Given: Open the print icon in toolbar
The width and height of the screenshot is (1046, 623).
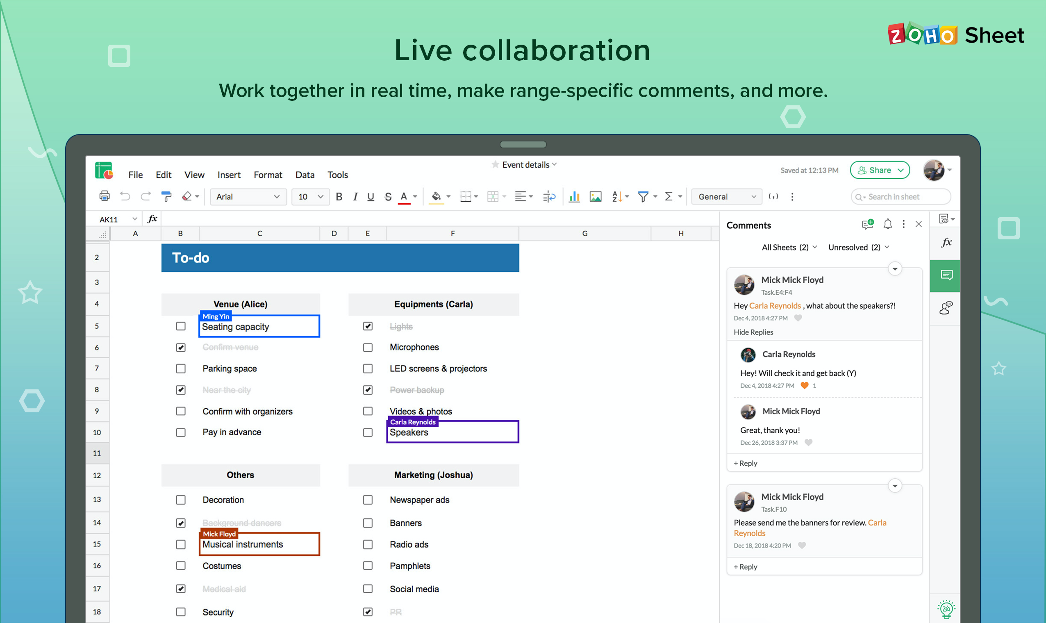Looking at the screenshot, I should 104,196.
